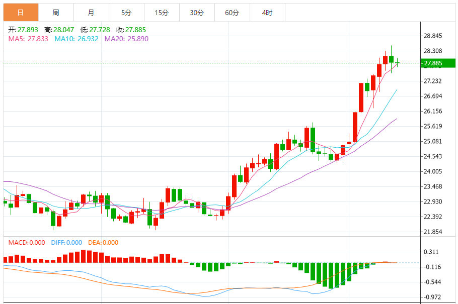Click the 26.156 price axis label
Viewport: 458px width, 304px height.
click(433, 111)
